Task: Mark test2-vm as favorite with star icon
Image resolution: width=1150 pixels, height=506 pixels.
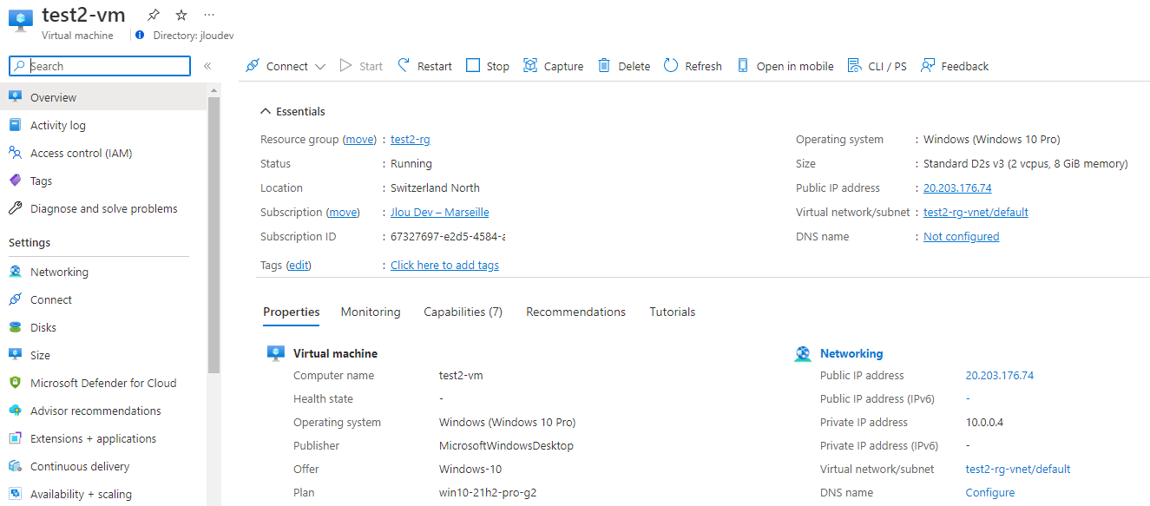Action: point(181,15)
